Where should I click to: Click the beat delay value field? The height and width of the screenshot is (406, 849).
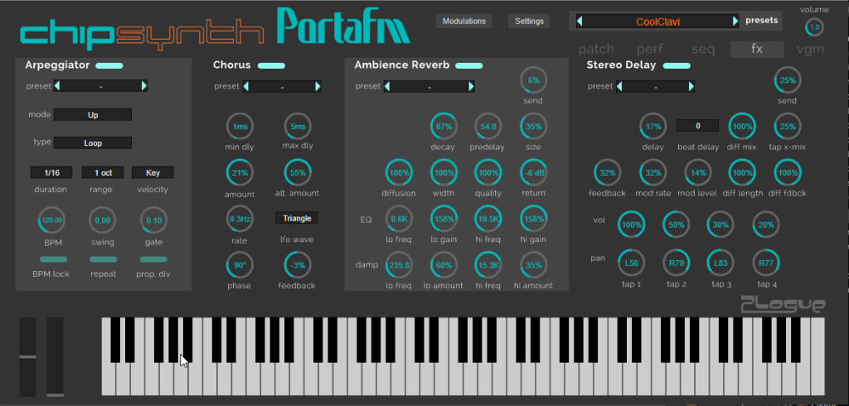pos(697,126)
